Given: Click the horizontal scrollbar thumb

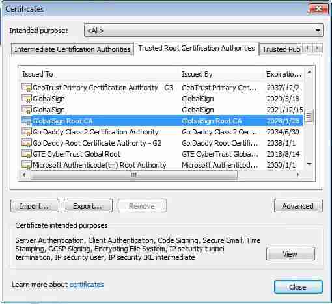Looking at the screenshot, I should (x=134, y=175).
